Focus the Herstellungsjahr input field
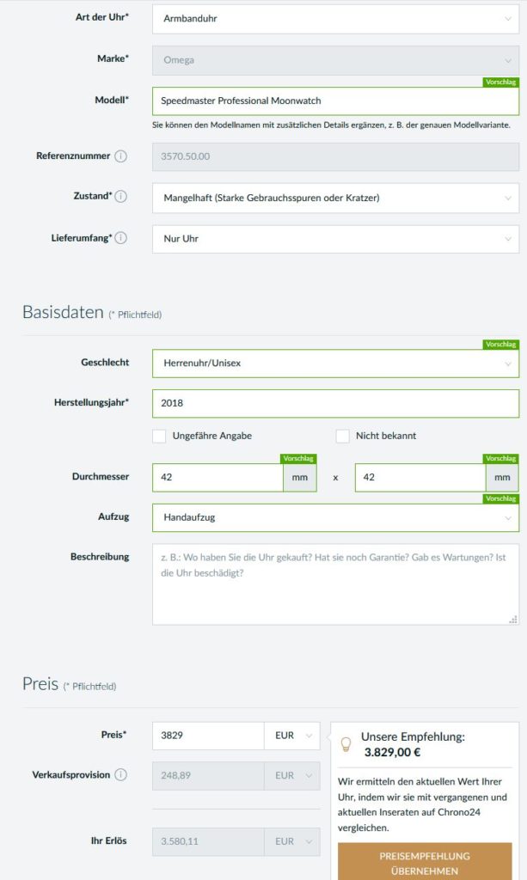 [x=335, y=403]
